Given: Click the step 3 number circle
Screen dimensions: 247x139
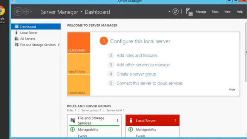Looking at the screenshot, I should click(x=111, y=65).
